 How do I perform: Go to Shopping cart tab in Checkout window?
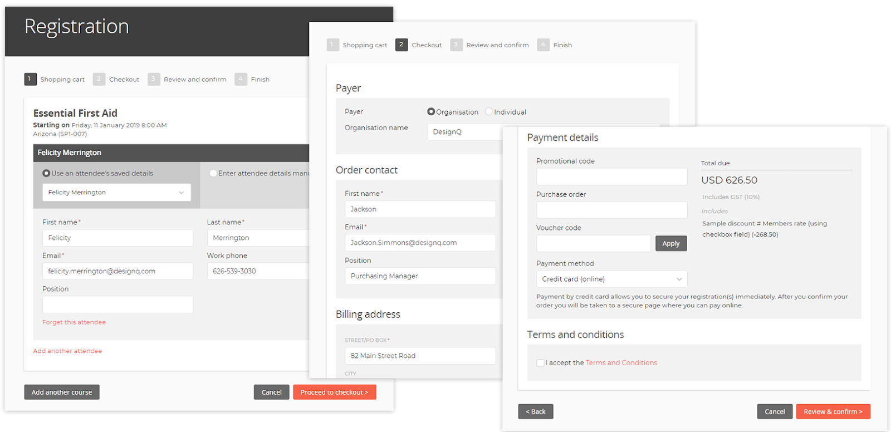pos(365,45)
